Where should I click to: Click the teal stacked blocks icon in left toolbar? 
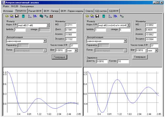(41, 16)
